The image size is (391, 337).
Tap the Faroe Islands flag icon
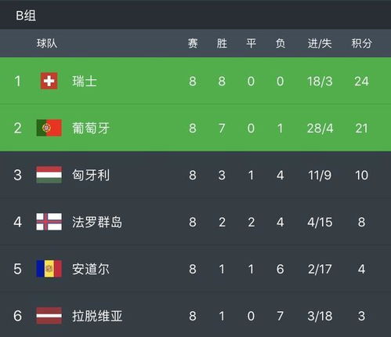tap(49, 222)
